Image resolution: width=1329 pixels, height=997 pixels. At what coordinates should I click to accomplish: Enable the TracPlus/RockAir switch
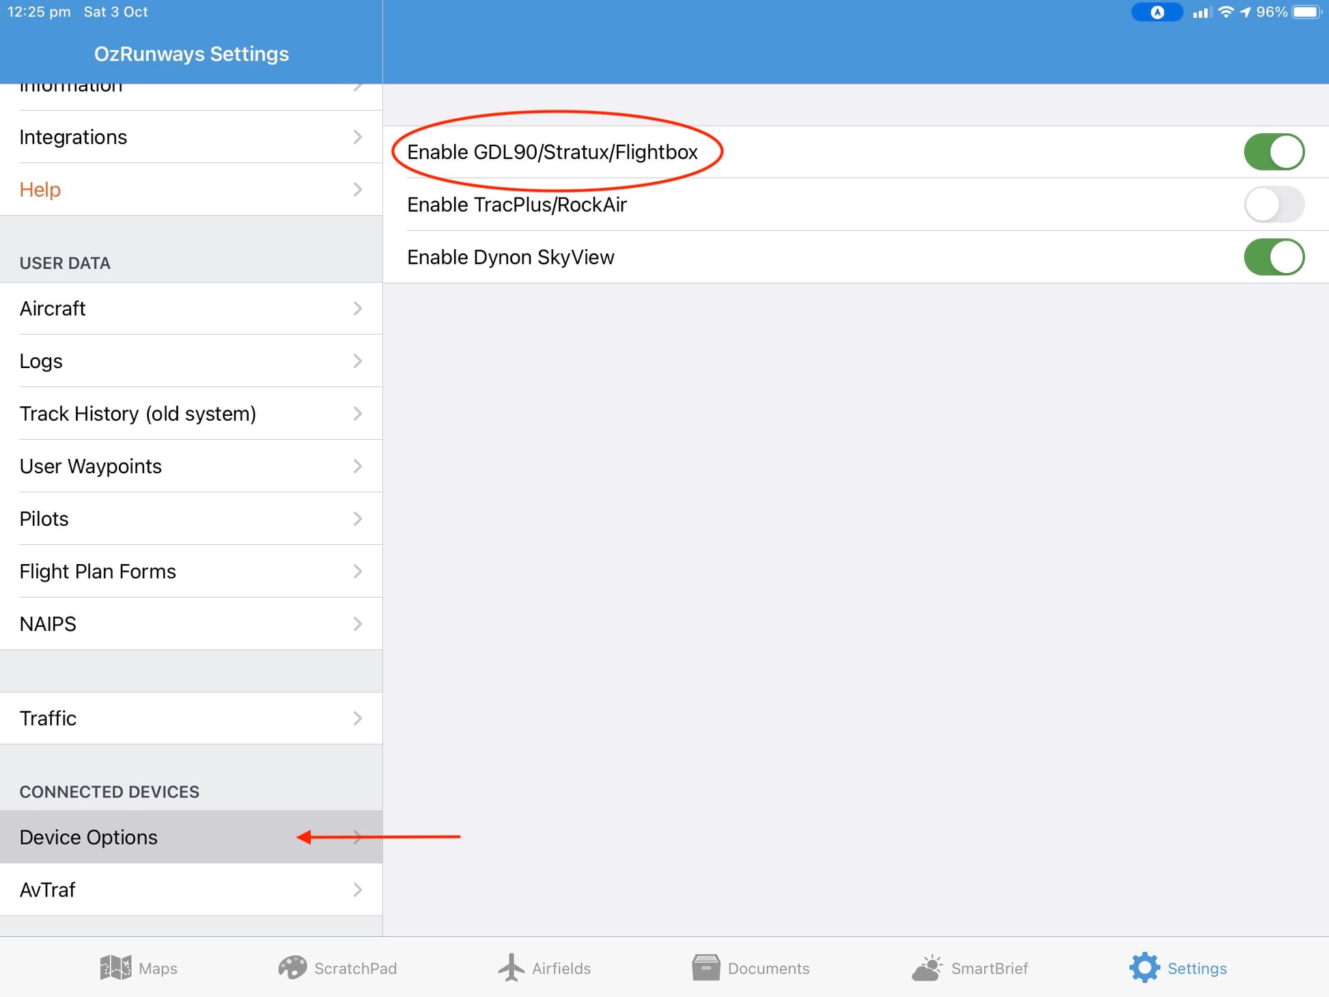point(1274,204)
